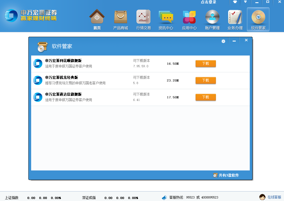Minimize the 软件管家 panel
The image size is (284, 201).
coord(234,41)
